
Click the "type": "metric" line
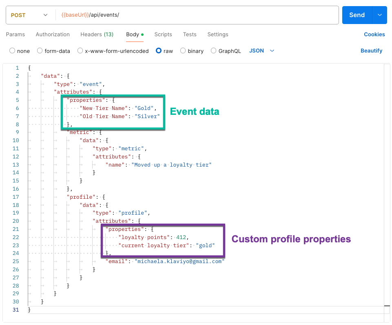(120, 149)
